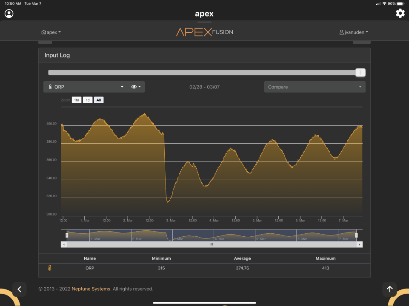Click the Input Log panel header
Screen dimensions: 409x306
204,55
